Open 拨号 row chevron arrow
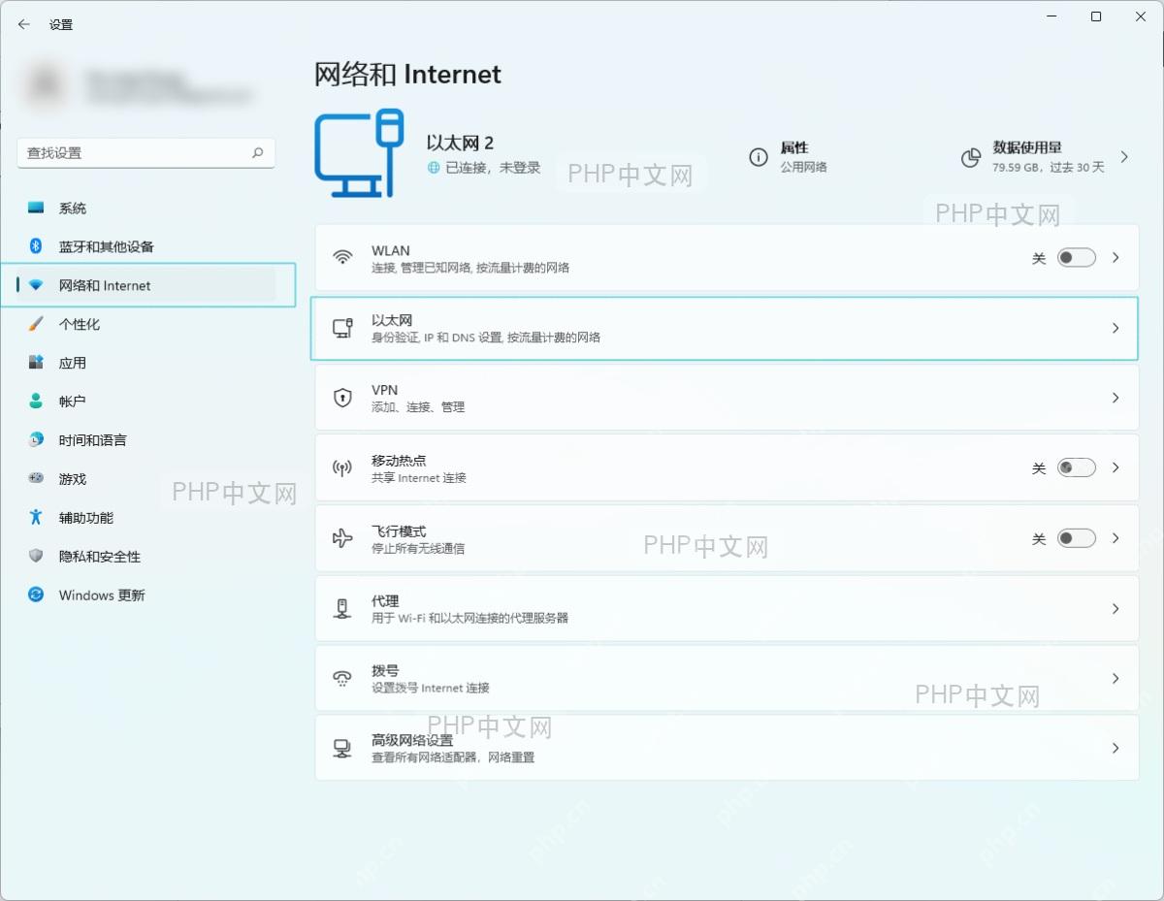The width and height of the screenshot is (1164, 901). [1115, 678]
